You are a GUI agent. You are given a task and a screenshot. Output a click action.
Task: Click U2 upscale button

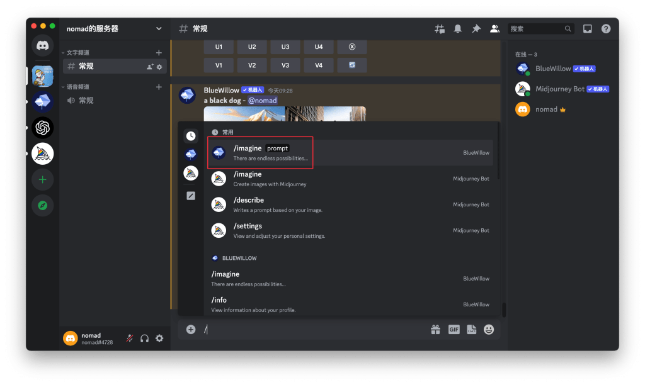[x=252, y=47]
